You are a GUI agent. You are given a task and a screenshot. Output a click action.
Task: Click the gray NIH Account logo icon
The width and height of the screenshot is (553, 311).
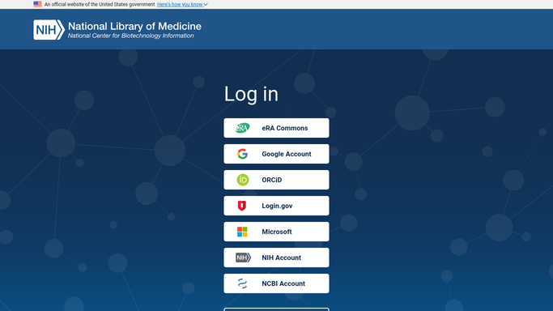click(x=243, y=258)
